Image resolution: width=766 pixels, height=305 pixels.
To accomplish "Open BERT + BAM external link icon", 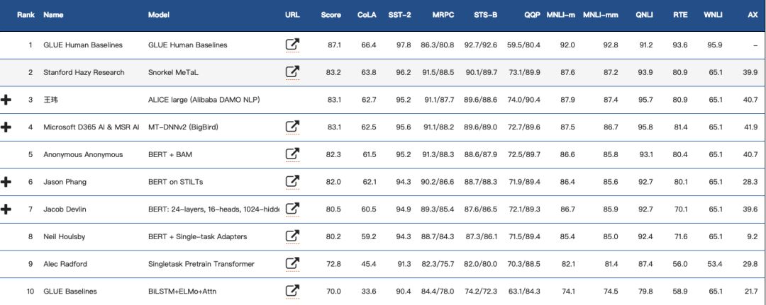I will coord(292,154).
